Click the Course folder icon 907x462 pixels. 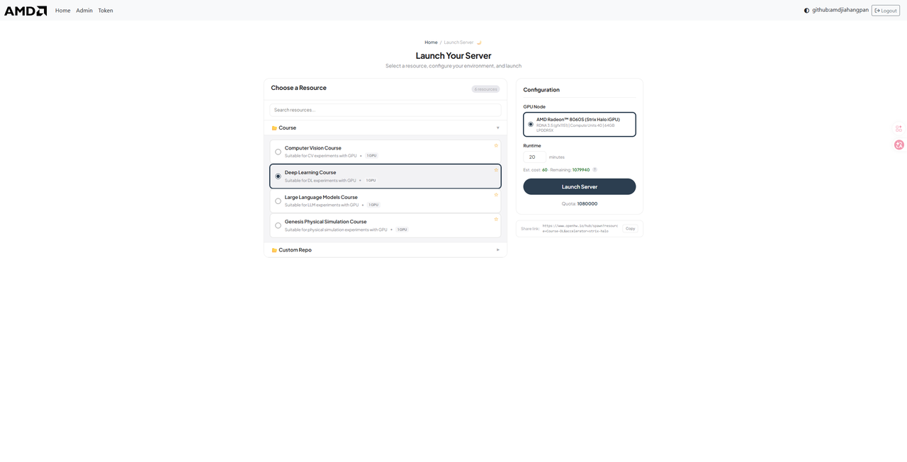pos(274,128)
